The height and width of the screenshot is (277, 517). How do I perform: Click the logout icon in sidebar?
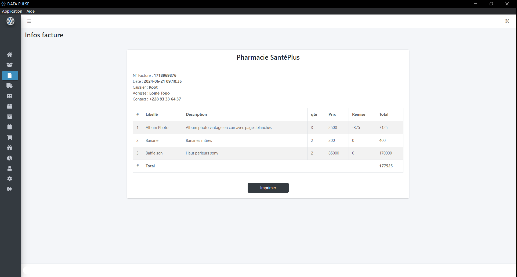point(10,189)
